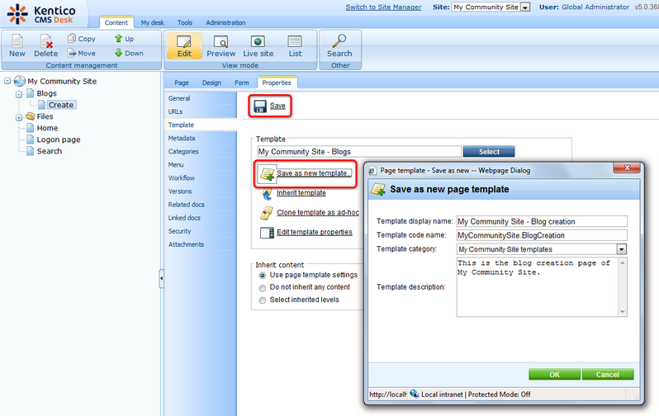Expand the Files tree node
Screen dimensions: 659x416
pyautogui.click(x=19, y=118)
